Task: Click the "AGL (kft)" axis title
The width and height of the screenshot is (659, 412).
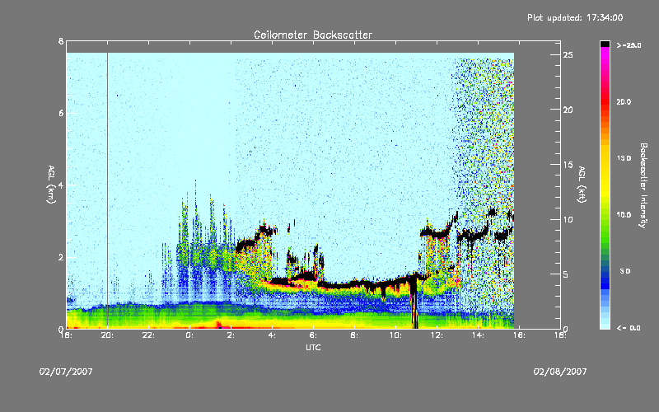Action: [x=582, y=185]
